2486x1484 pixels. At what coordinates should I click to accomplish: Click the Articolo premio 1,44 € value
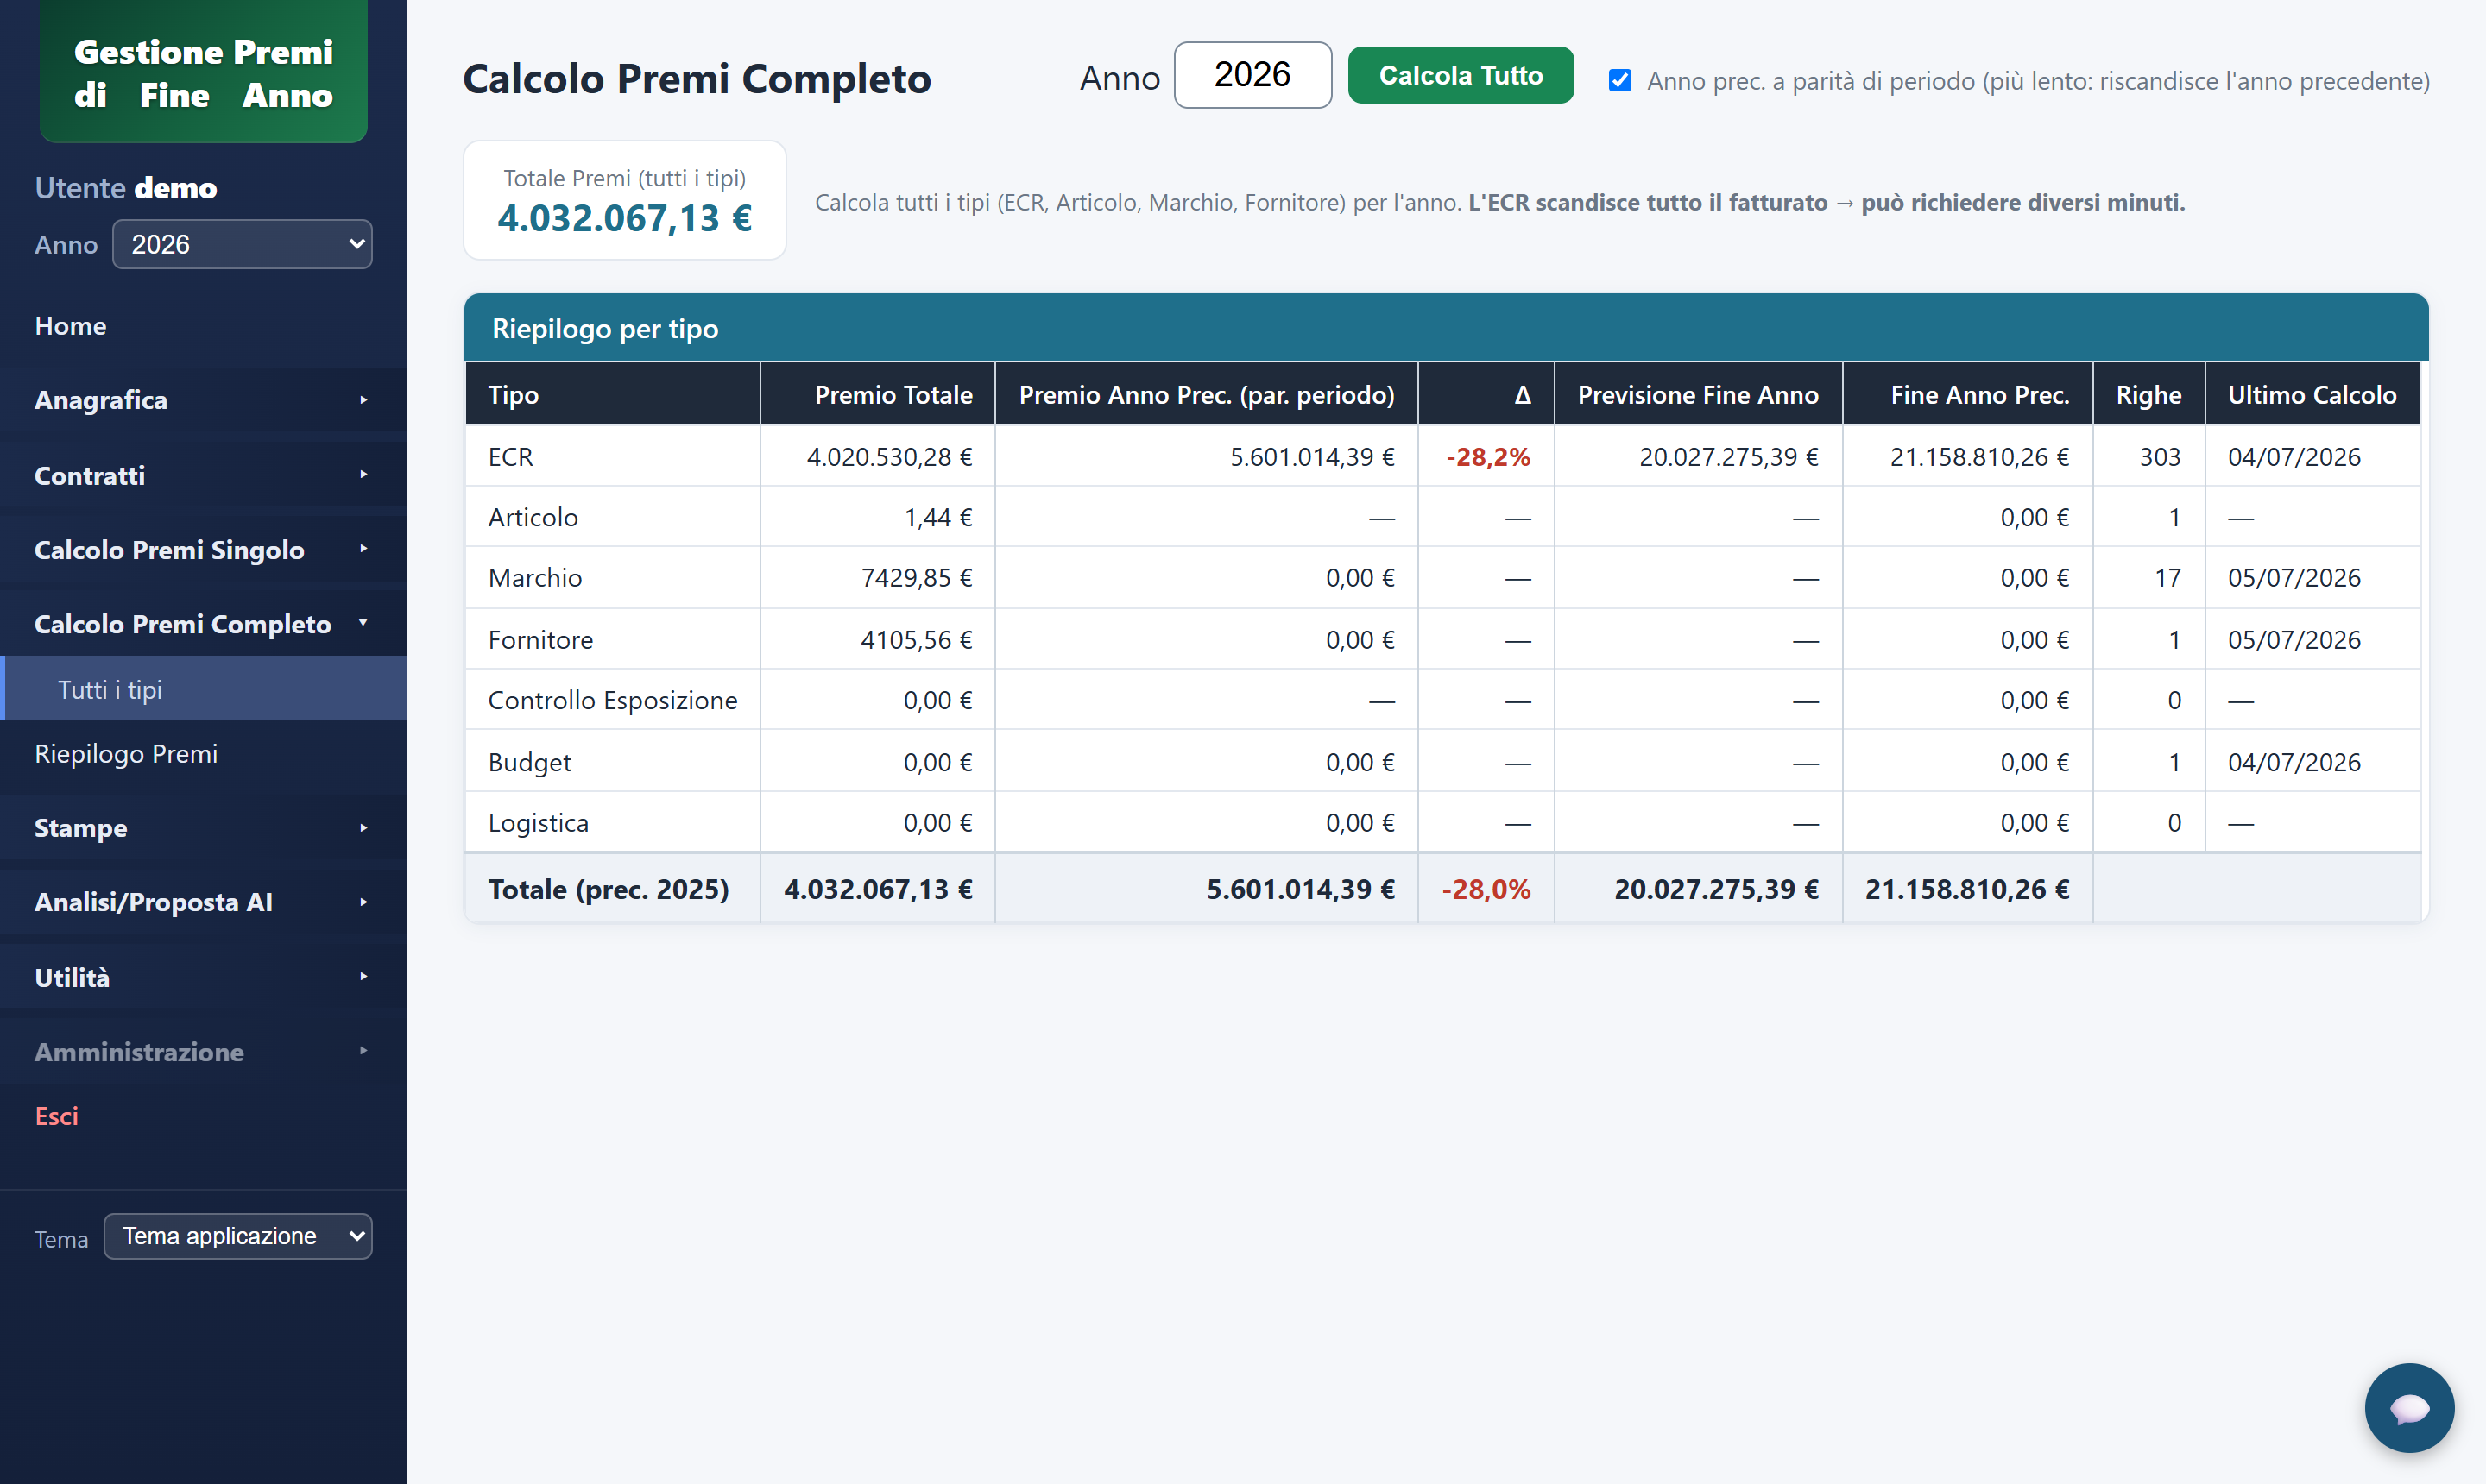click(938, 517)
